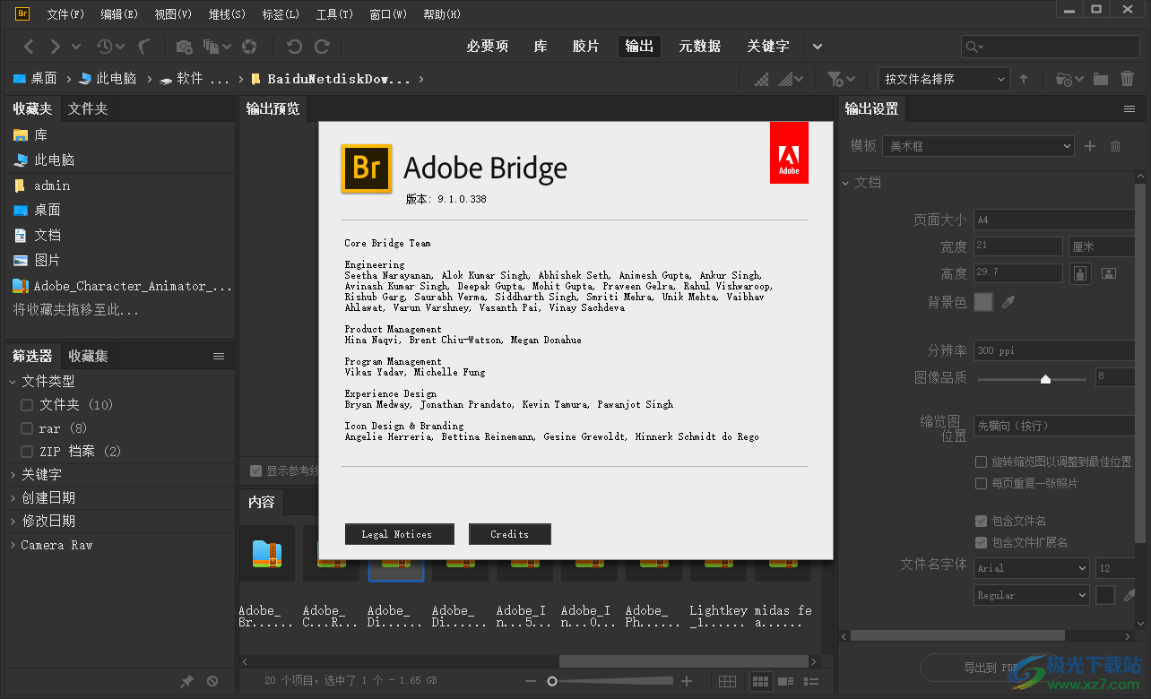Enable repeat one photo per page
The image size is (1151, 699).
981,483
